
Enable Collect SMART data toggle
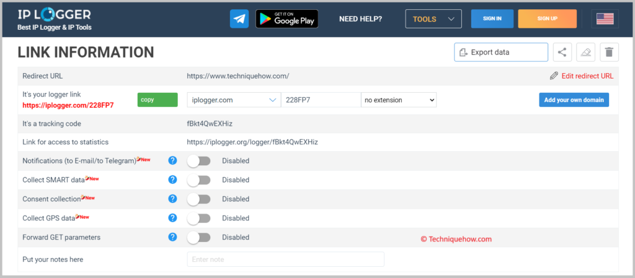198,180
